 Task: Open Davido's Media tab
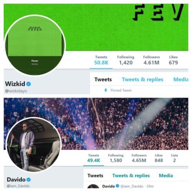click(x=166, y=175)
